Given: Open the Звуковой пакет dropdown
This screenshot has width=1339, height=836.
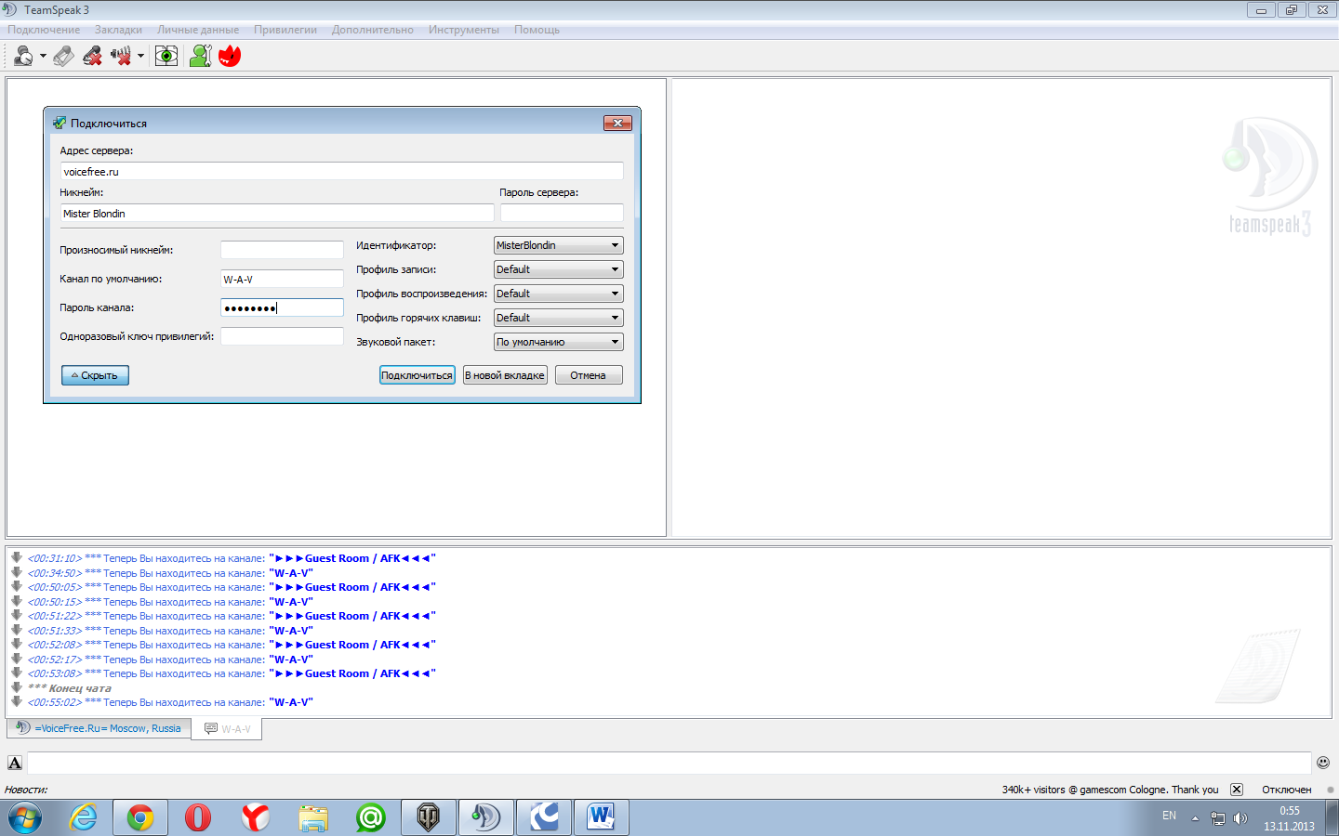Looking at the screenshot, I should point(558,342).
